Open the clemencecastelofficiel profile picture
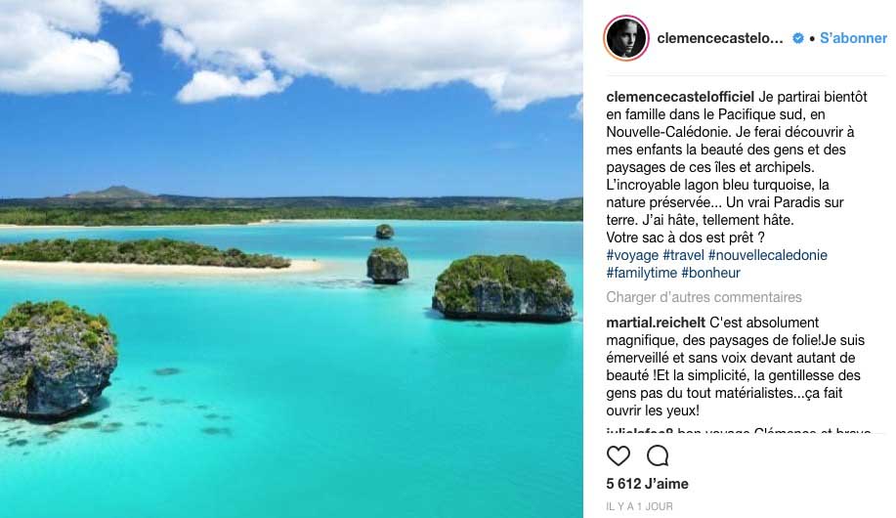 (x=626, y=38)
